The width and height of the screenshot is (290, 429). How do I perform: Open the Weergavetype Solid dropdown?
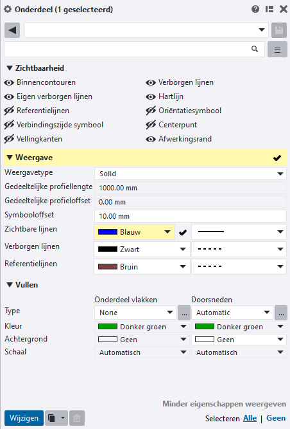click(191, 174)
